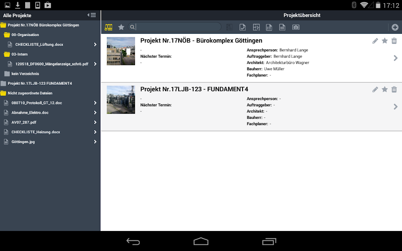Open the camera photos icon in toolbar
Viewport: 402px width, 251px height.
point(296,27)
